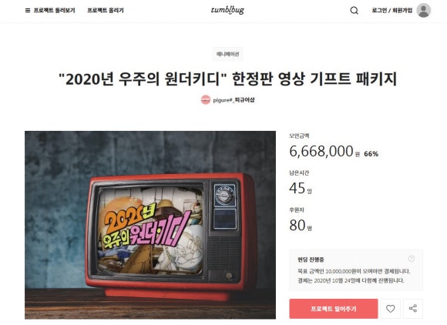Click the search magnifier icon
447x325 pixels.
[x=354, y=11]
